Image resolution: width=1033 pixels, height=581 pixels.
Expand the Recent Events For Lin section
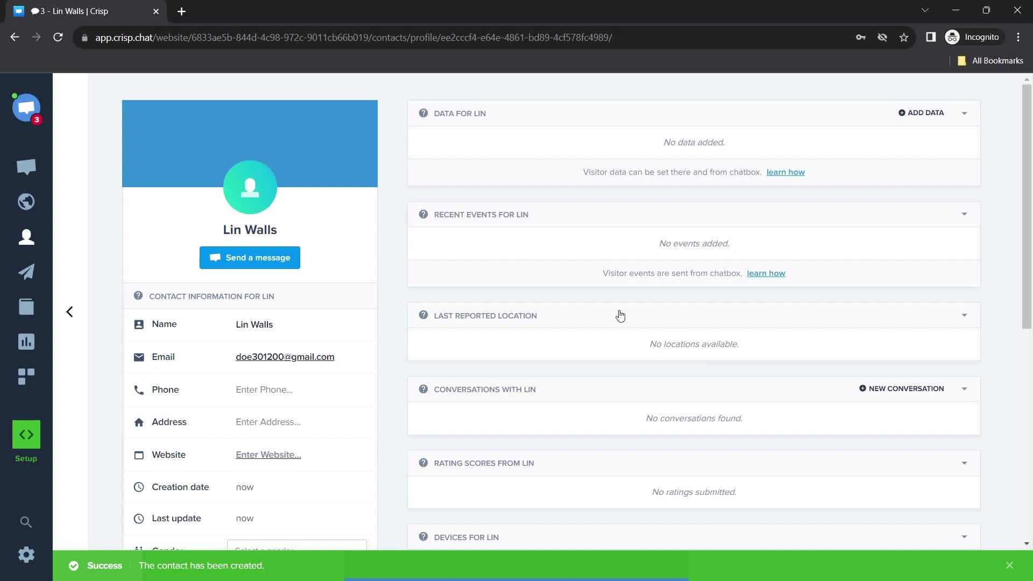click(x=964, y=214)
